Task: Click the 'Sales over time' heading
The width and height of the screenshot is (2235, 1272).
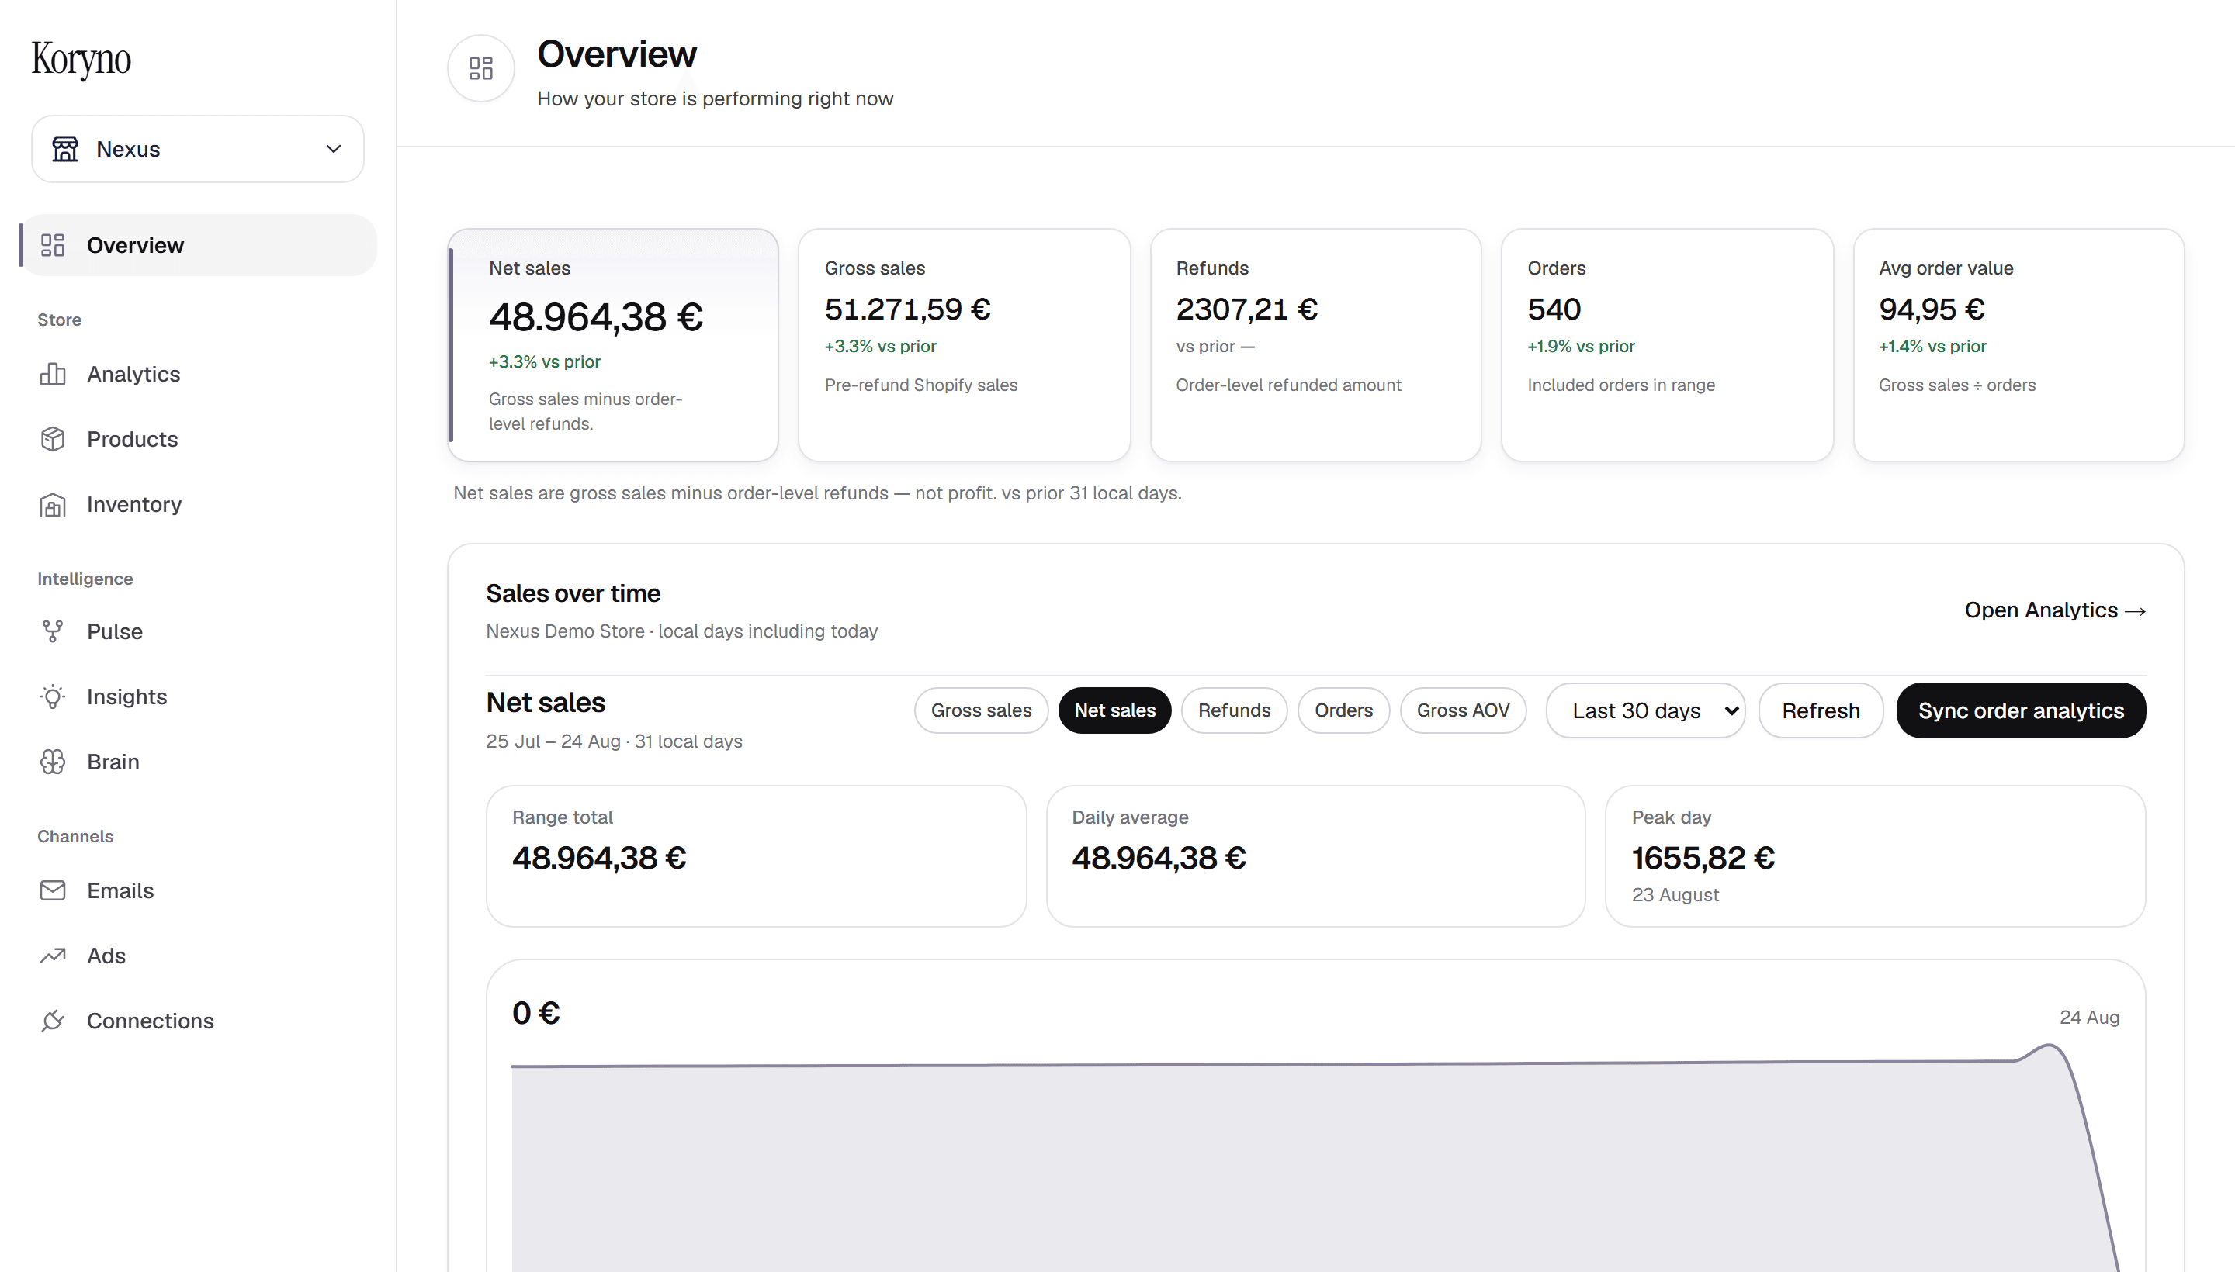Action: 573,593
